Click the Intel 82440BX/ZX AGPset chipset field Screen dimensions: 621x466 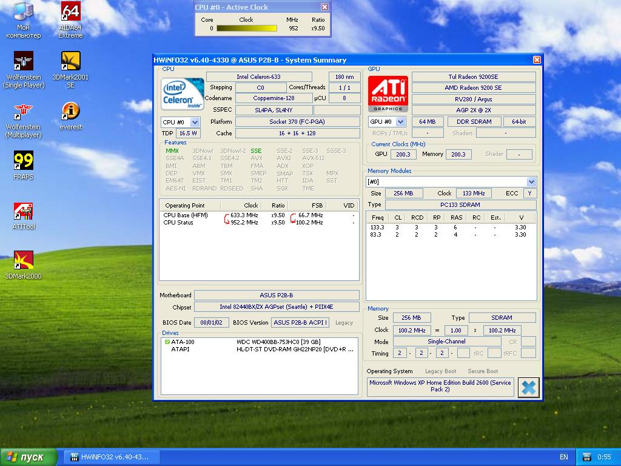coord(277,306)
